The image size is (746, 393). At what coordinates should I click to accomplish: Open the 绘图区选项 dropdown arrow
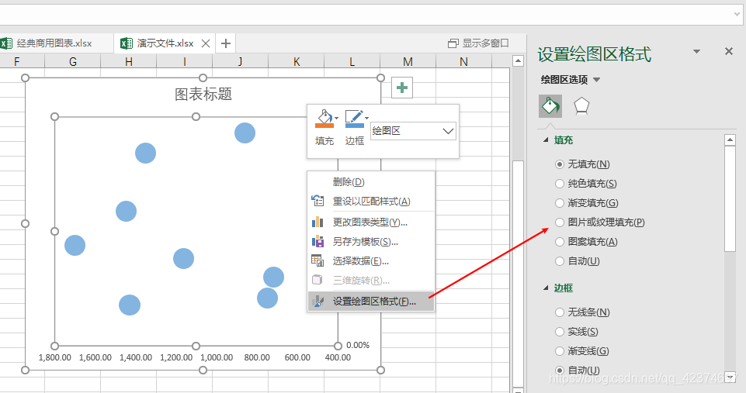coord(596,80)
